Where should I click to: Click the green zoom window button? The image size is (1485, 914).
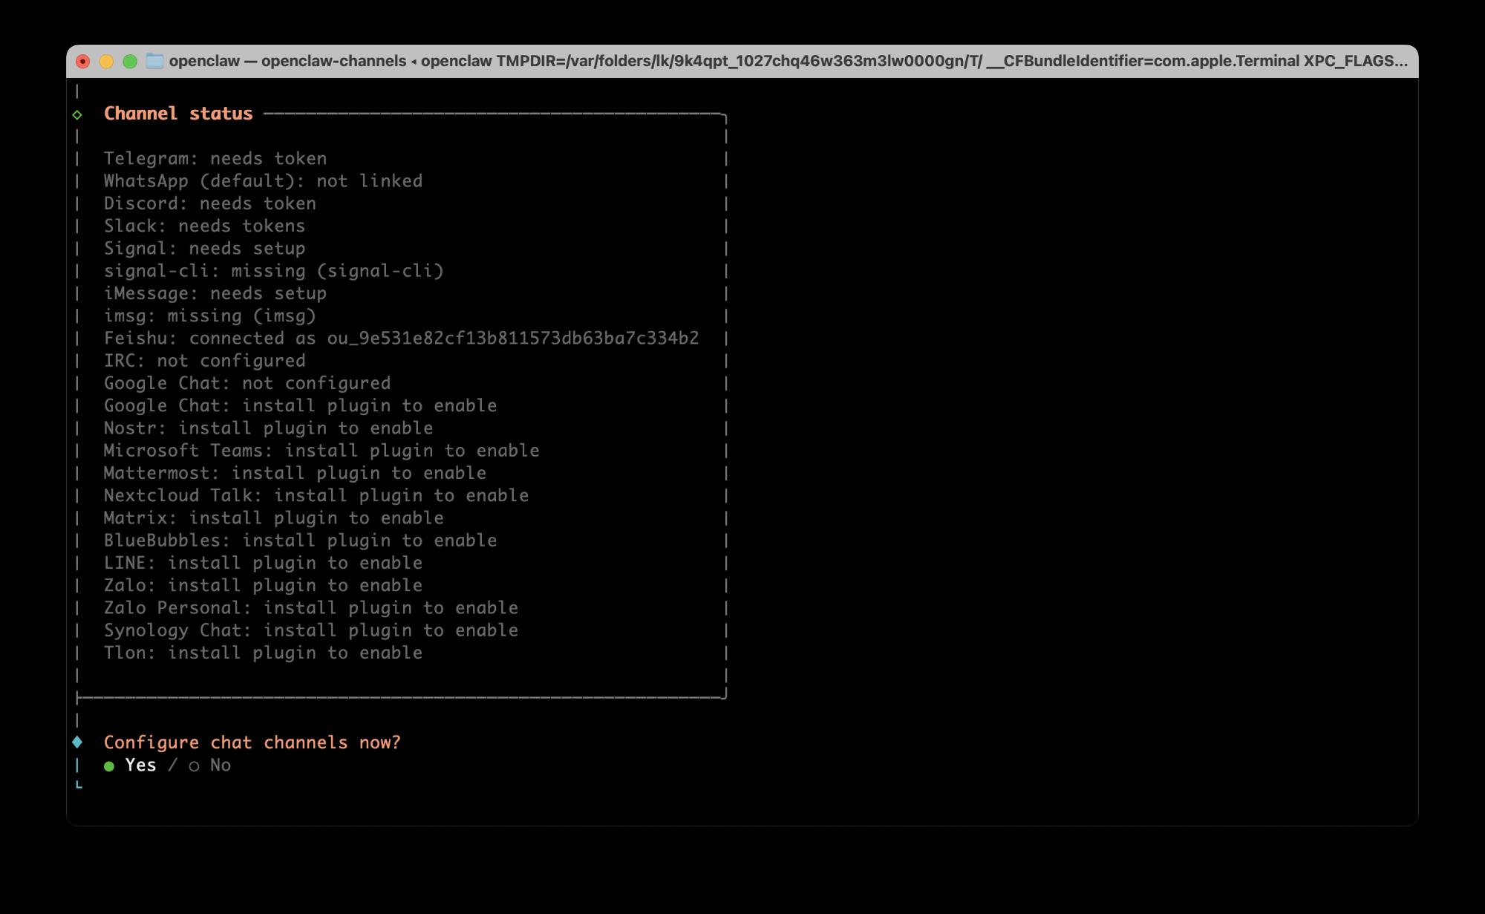pos(130,61)
